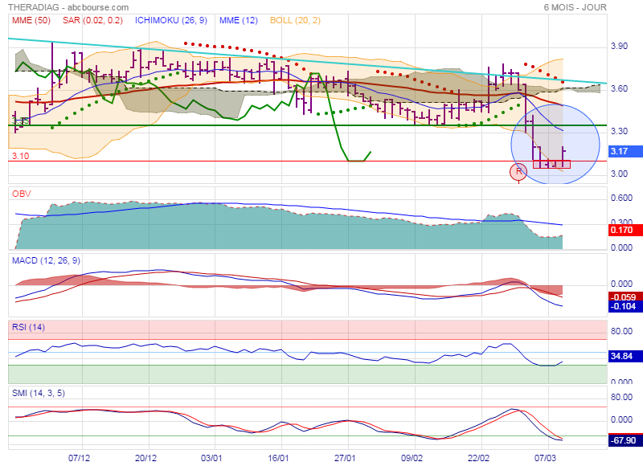Click the 3.60 price axis value

tap(619, 88)
